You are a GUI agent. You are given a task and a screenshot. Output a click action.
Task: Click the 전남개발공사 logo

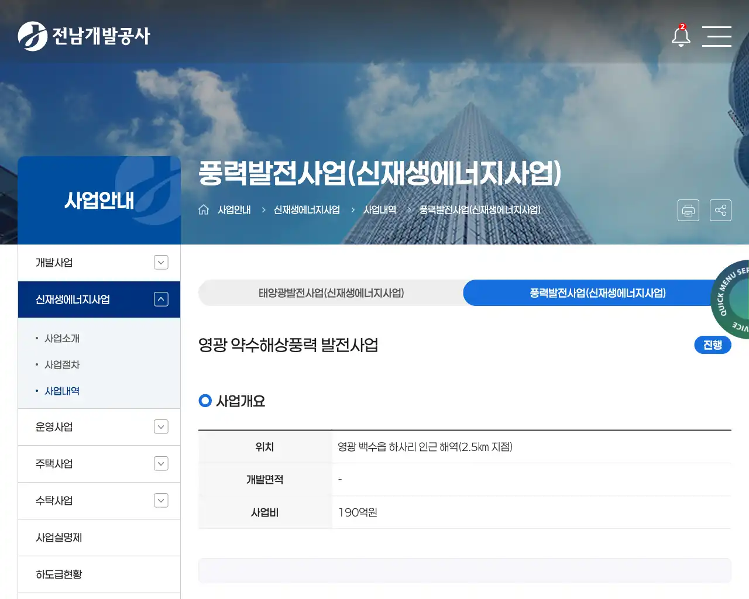[x=84, y=36]
